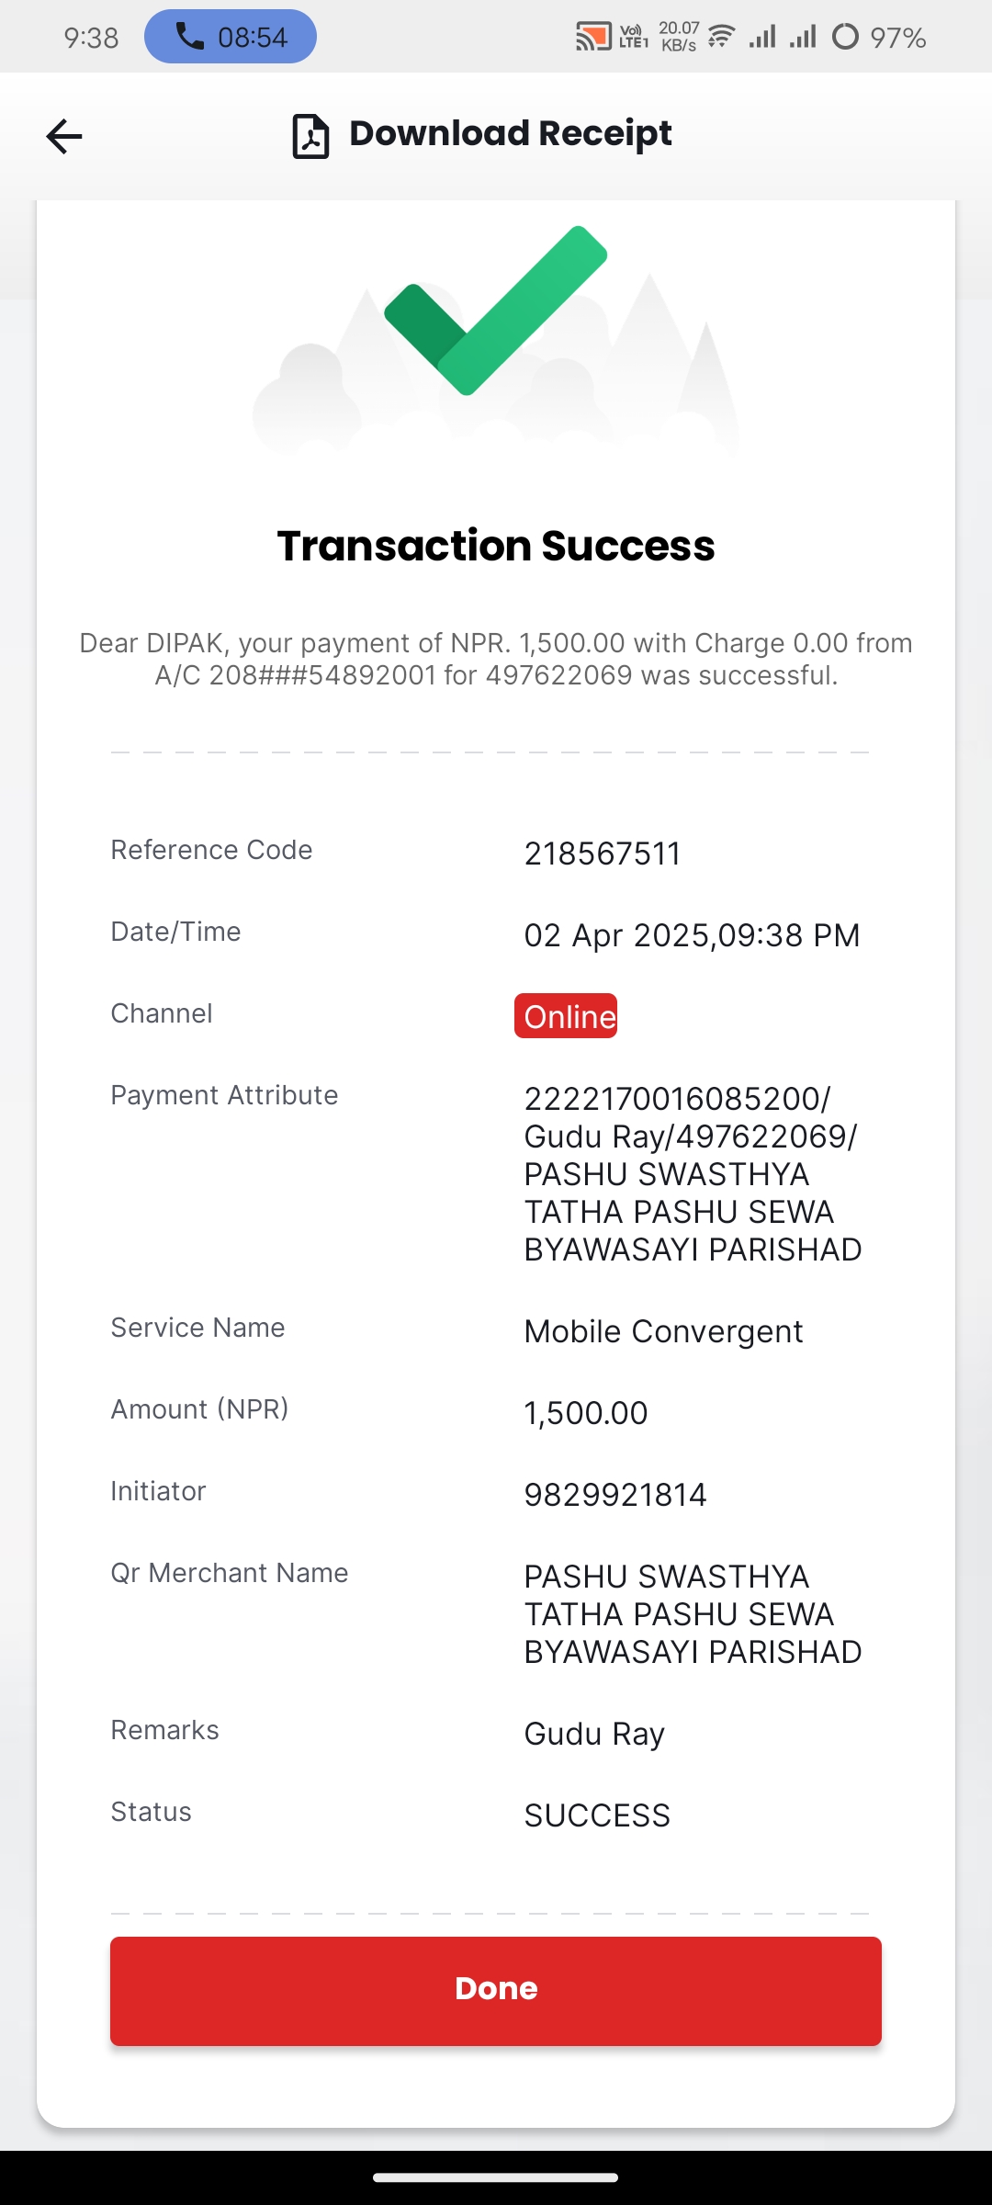Image resolution: width=992 pixels, height=2205 pixels.
Task: Select the Mobile Convergent service name
Action: 663,1331
